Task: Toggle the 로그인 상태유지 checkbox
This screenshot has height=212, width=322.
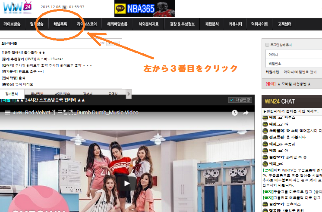Action: point(267,45)
